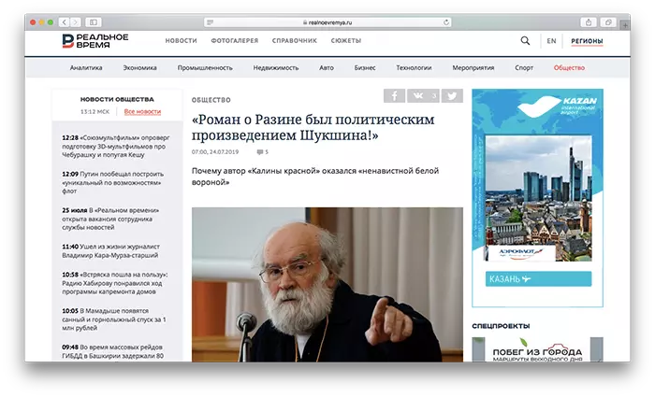Click the Все новости link
The height and width of the screenshot is (397, 655).
[142, 112]
